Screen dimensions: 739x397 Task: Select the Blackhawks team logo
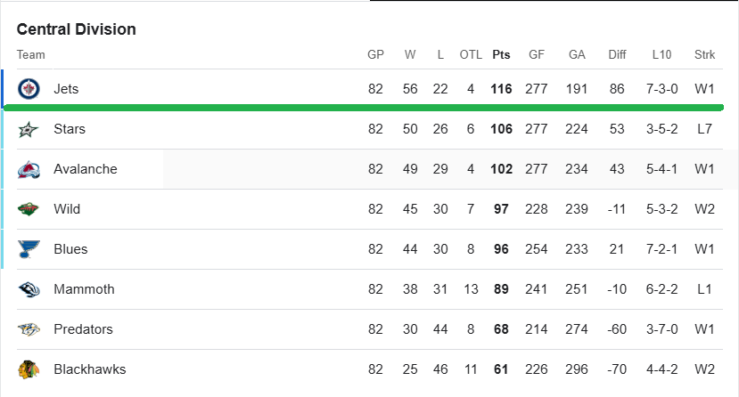29,369
